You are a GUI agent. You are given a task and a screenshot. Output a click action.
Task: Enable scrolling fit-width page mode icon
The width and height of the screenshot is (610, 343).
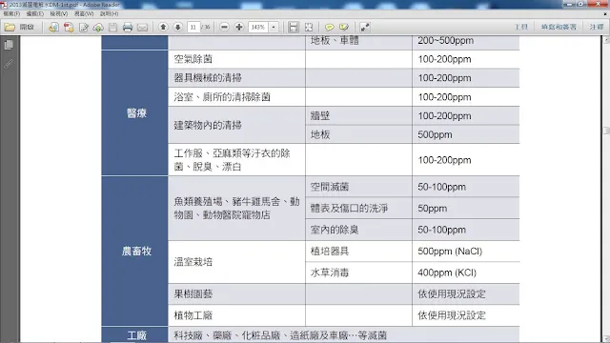(294, 27)
